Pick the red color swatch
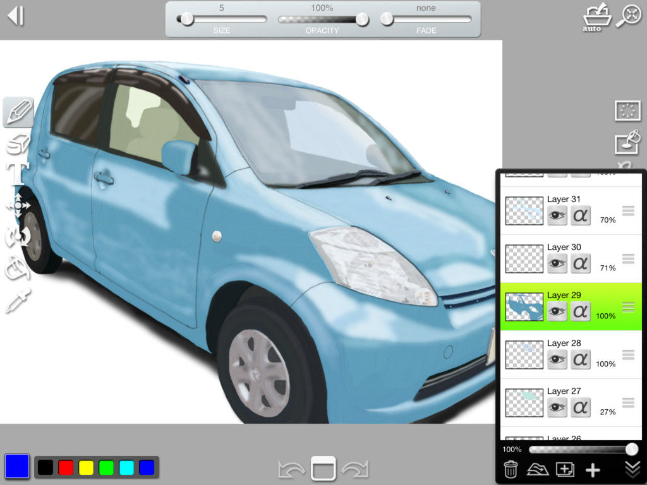This screenshot has width=647, height=485. pos(66,467)
